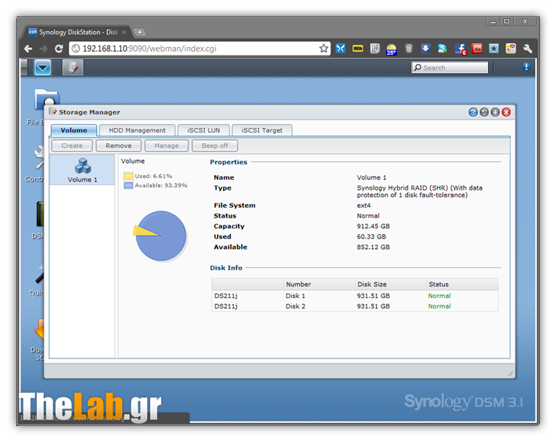
Task: Open the iSCSI LUN tab
Action: (x=203, y=130)
